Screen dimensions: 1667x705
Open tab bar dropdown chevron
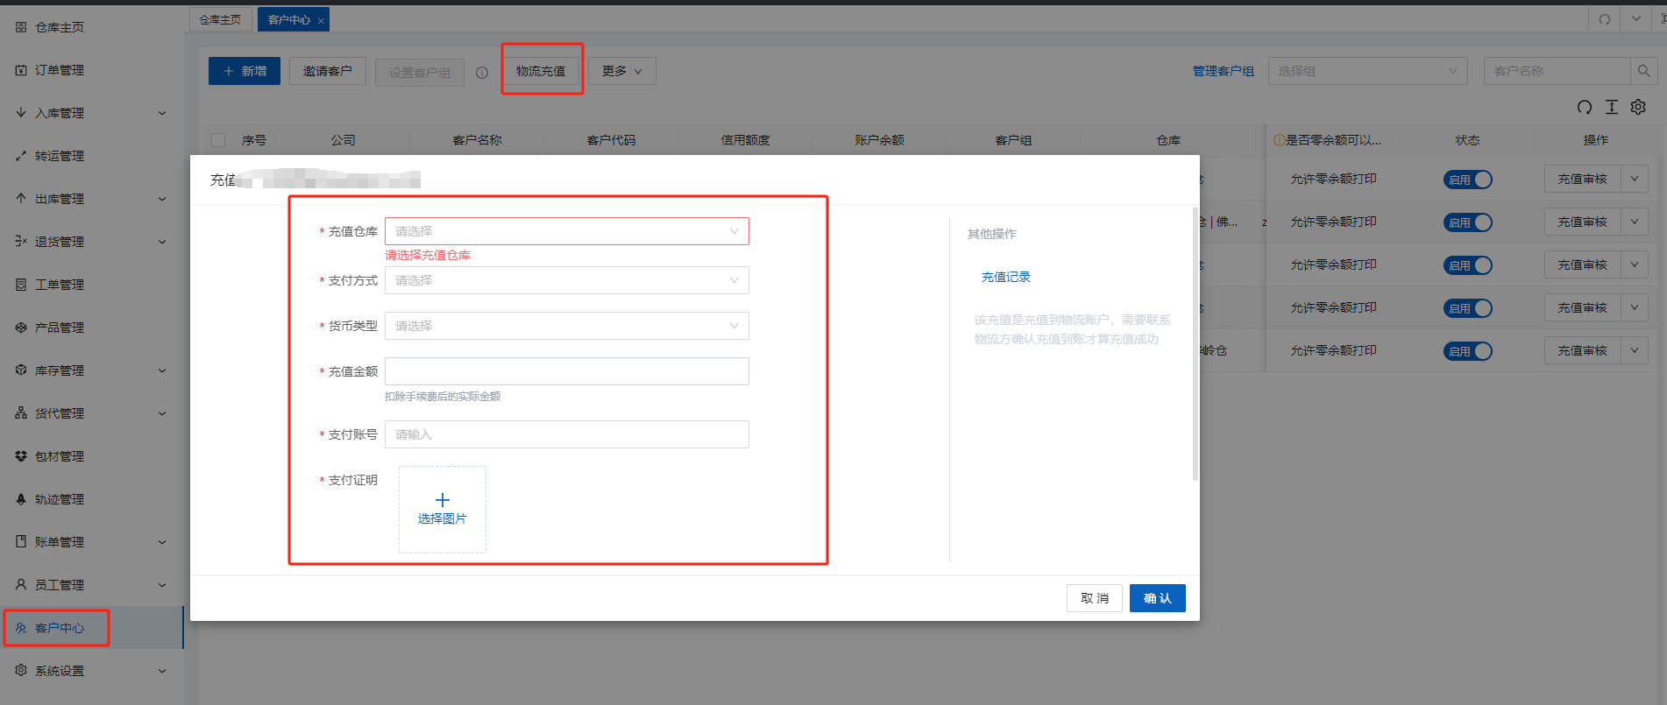[1635, 19]
